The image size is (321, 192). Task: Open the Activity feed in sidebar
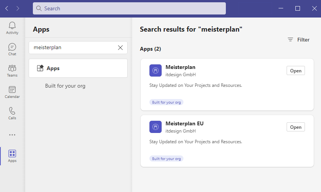tap(12, 28)
